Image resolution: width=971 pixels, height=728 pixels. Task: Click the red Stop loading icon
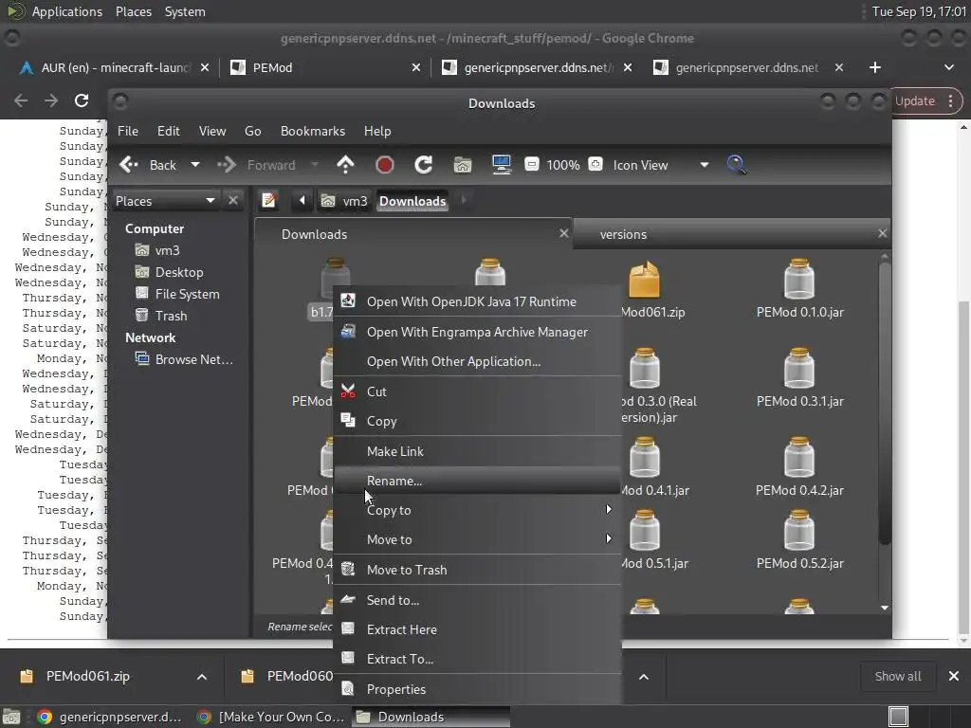(x=385, y=165)
